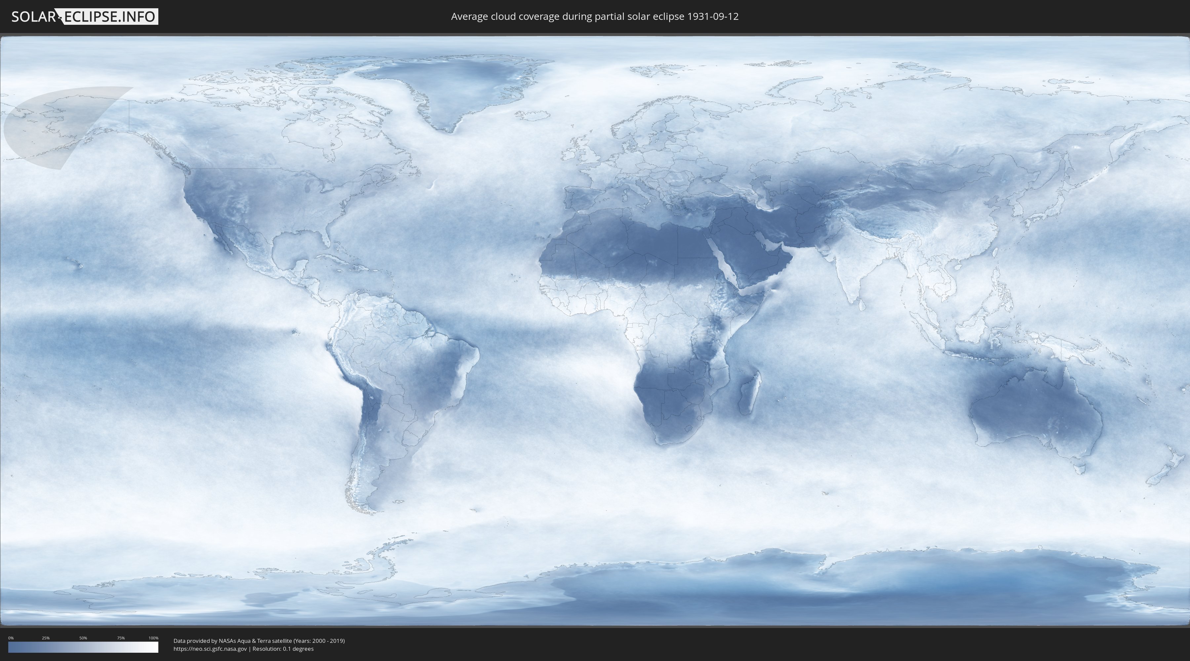Click the average cloud coverage title text
Screen dimensions: 1190x661
pyautogui.click(x=595, y=17)
